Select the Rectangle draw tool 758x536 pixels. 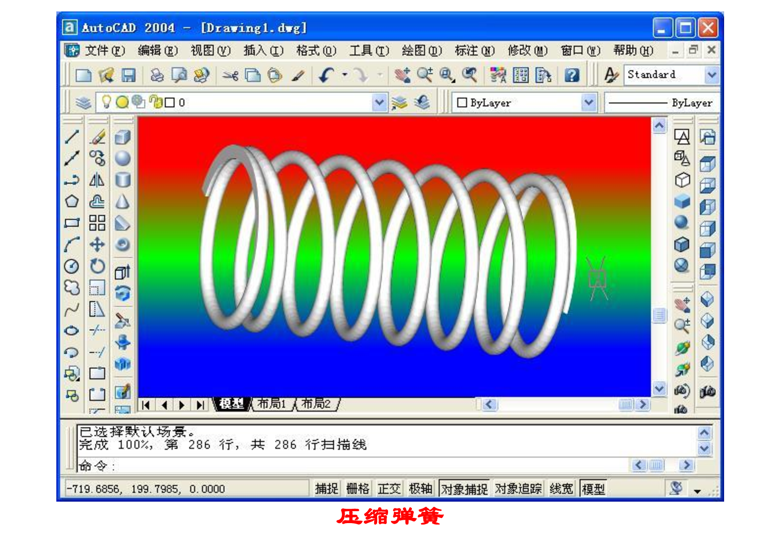pyautogui.click(x=72, y=223)
